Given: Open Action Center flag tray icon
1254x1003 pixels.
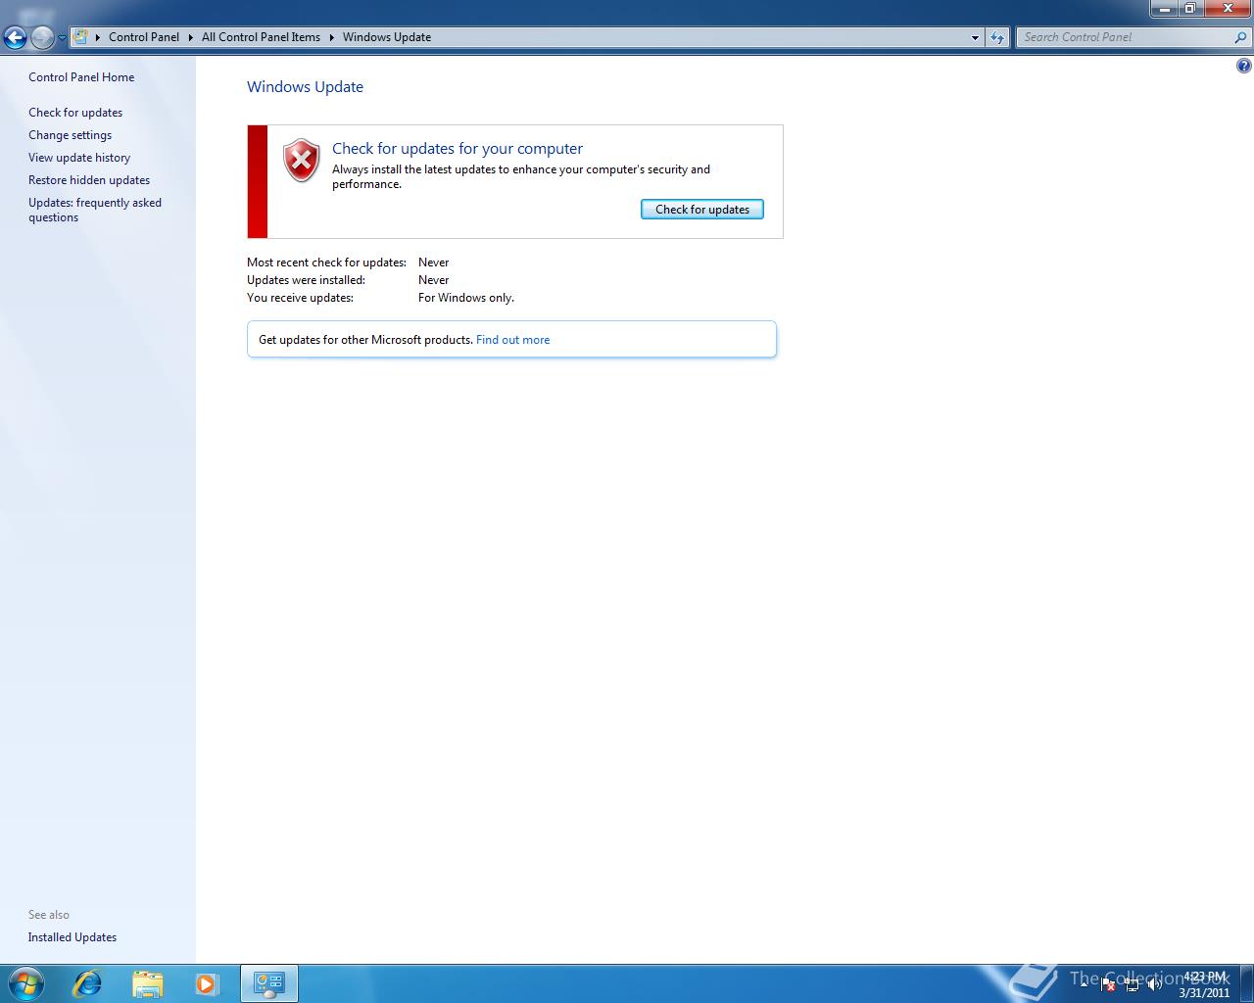Looking at the screenshot, I should [1108, 984].
